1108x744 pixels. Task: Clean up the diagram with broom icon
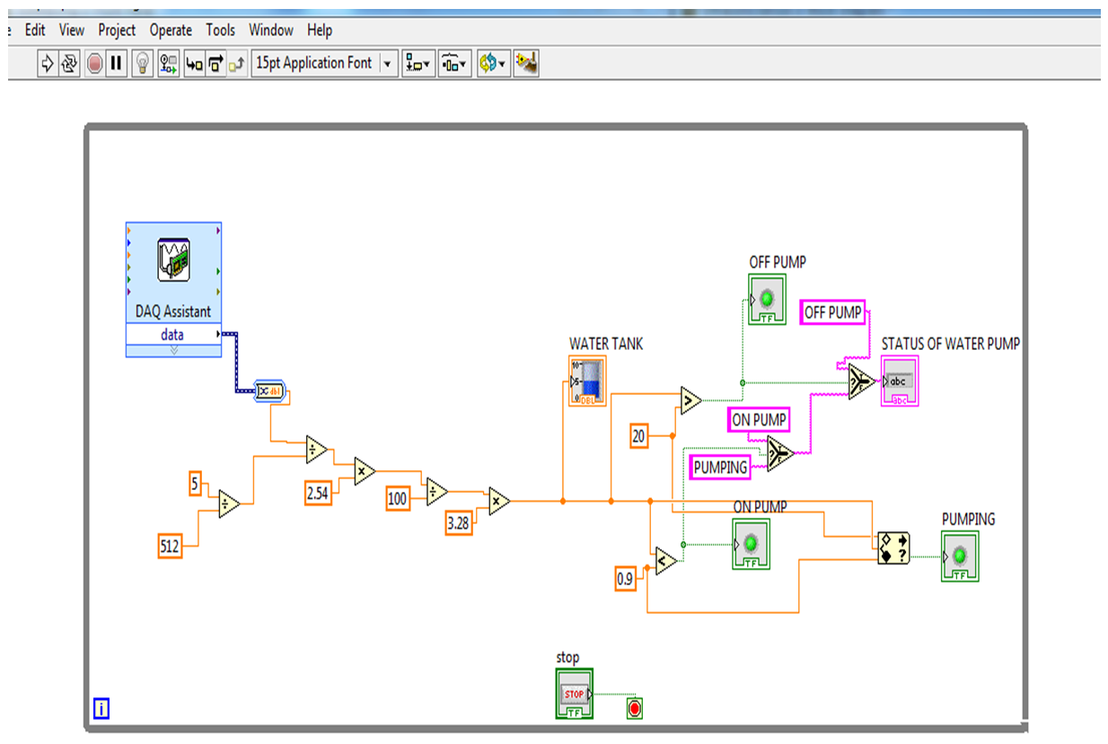tap(527, 64)
